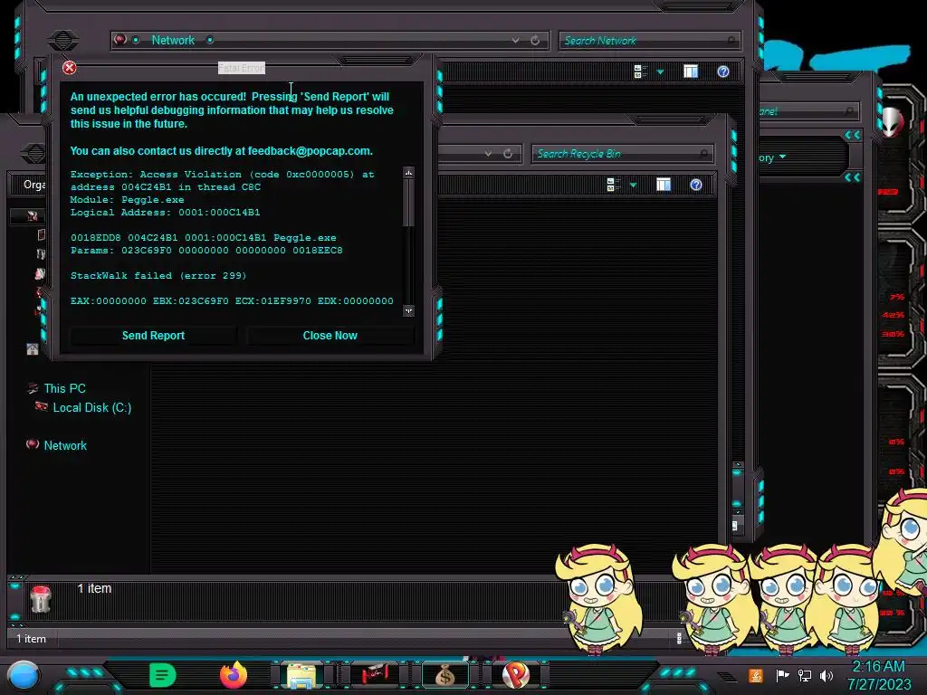Click the feedback@popcap.com address text
Image resolution: width=927 pixels, height=695 pixels.
pos(310,151)
